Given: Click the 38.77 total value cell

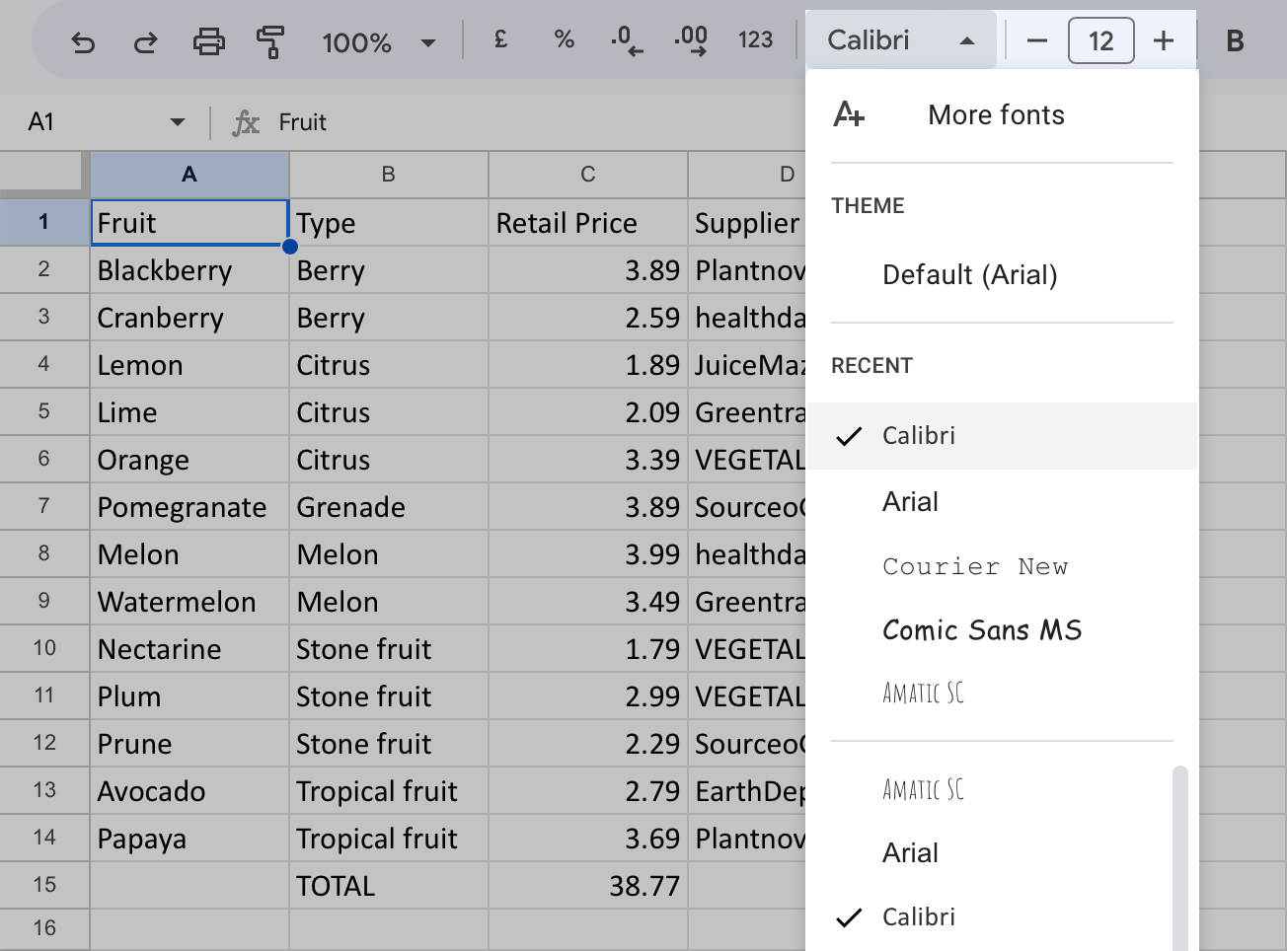Looking at the screenshot, I should point(588,886).
